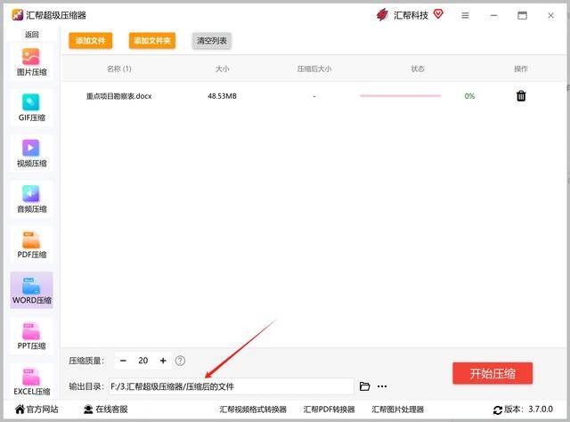Go back via 返回 link
This screenshot has height=422, width=570.
(x=32, y=35)
